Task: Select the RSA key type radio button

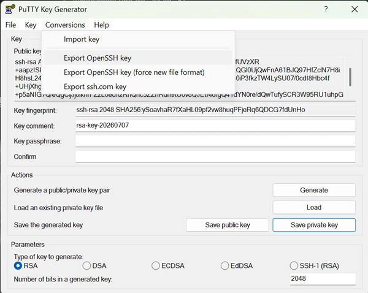Action: 18,266
